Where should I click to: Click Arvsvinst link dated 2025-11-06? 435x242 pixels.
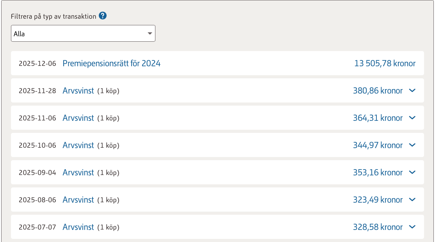click(x=78, y=118)
